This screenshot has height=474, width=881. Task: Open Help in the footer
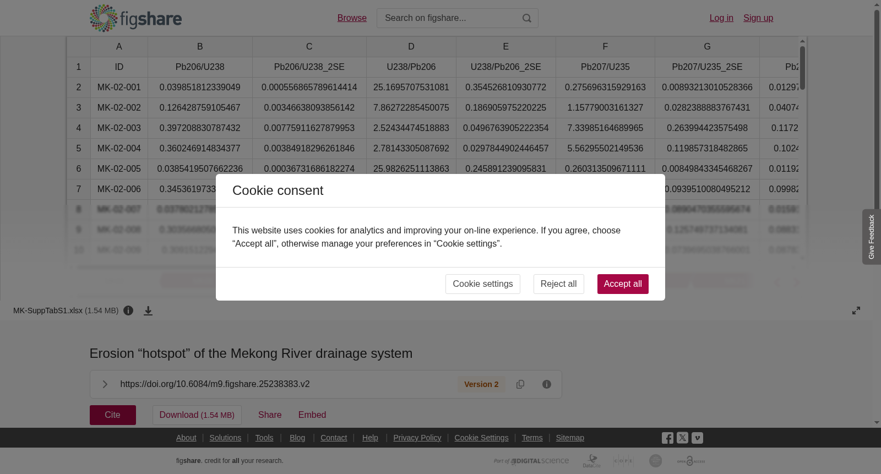pyautogui.click(x=370, y=438)
